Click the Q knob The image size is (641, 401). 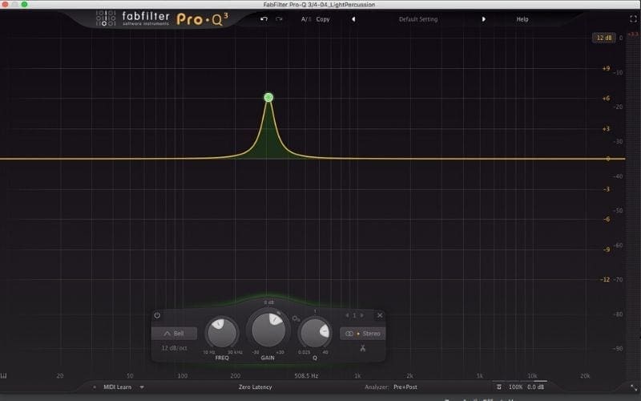[x=315, y=333]
